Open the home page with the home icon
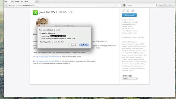The width and height of the screenshot is (176, 99). (x=161, y=5)
